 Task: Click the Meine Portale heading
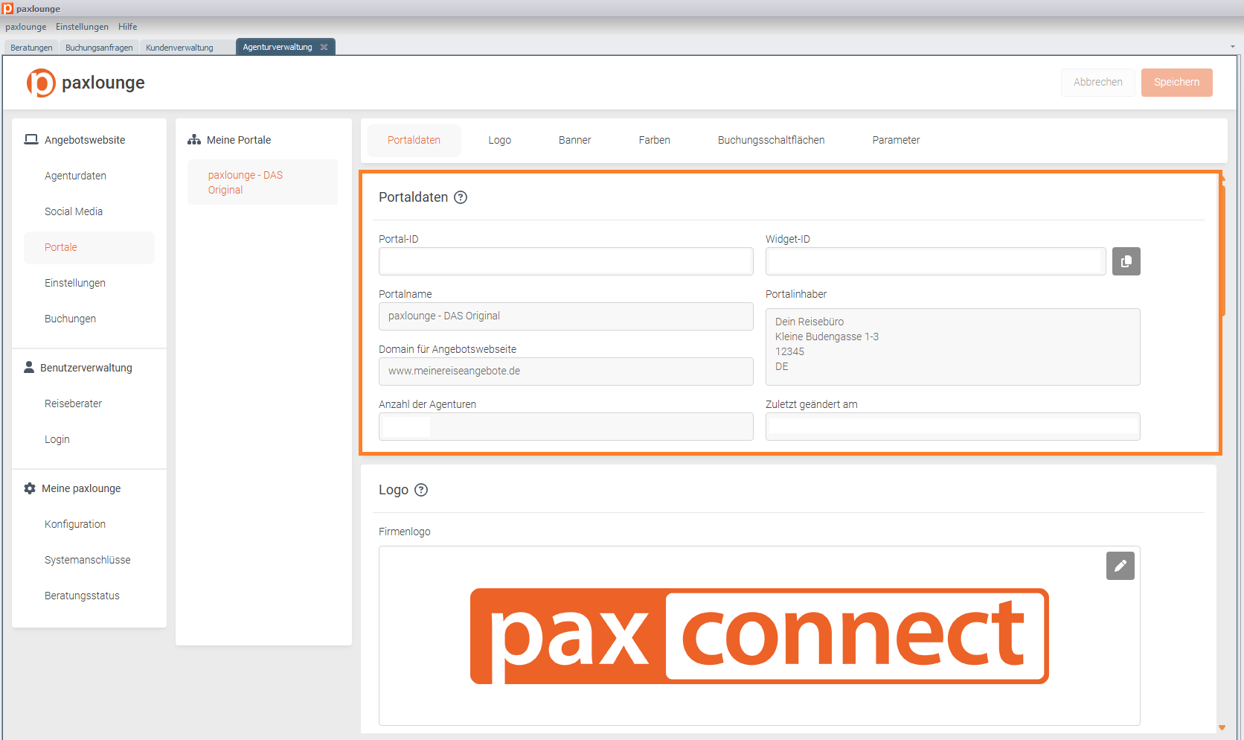pos(239,140)
